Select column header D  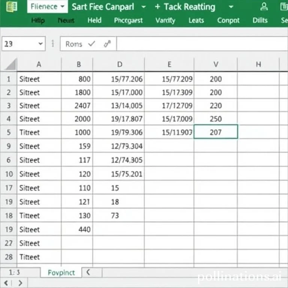tap(119, 64)
